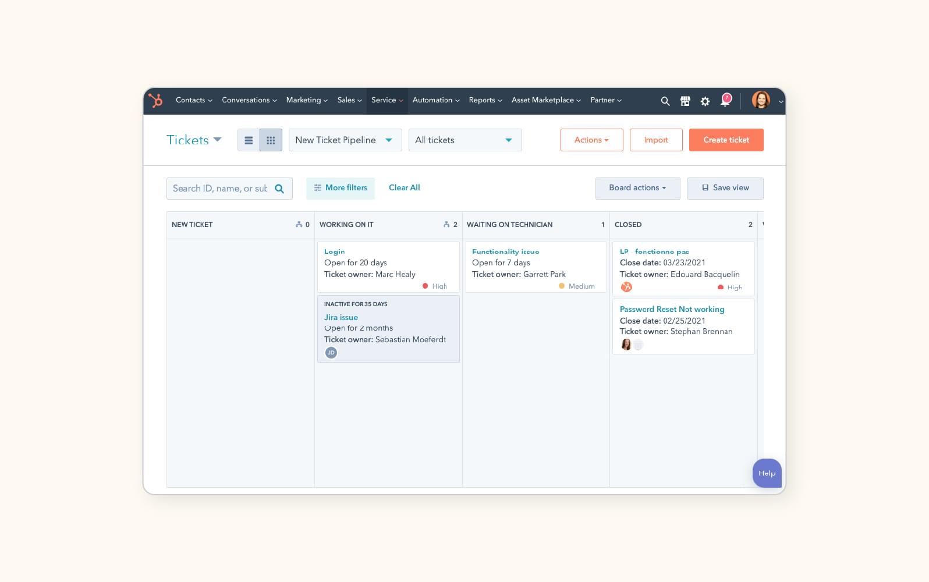The height and width of the screenshot is (582, 929).
Task: Click the Save view button
Action: (x=725, y=188)
